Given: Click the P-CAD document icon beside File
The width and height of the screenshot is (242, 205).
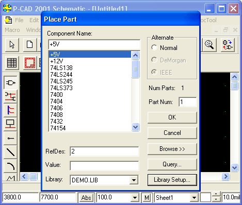Looking at the screenshot, I should (8, 20).
